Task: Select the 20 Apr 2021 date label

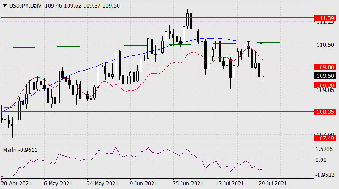Action: pos(16,184)
